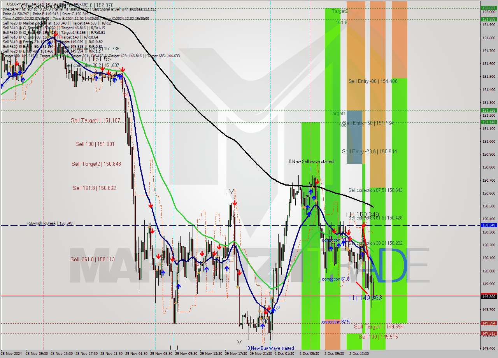
Task: Click the green 151.236 price tag
Action: tap(489, 111)
